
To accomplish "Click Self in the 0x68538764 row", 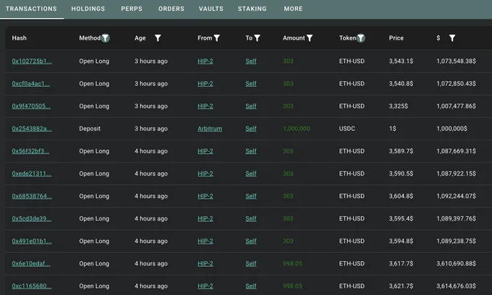I will [251, 196].
